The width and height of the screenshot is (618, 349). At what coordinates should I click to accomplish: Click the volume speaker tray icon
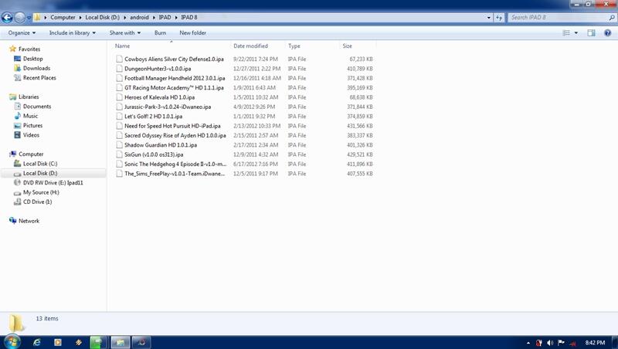pos(550,343)
